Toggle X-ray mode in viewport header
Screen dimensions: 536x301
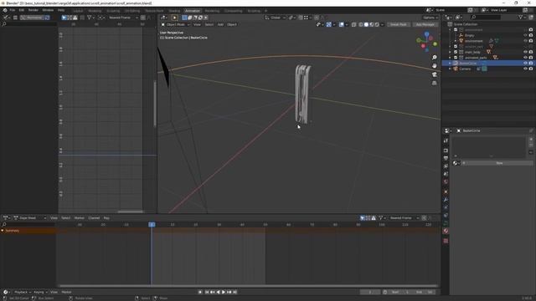point(353,24)
